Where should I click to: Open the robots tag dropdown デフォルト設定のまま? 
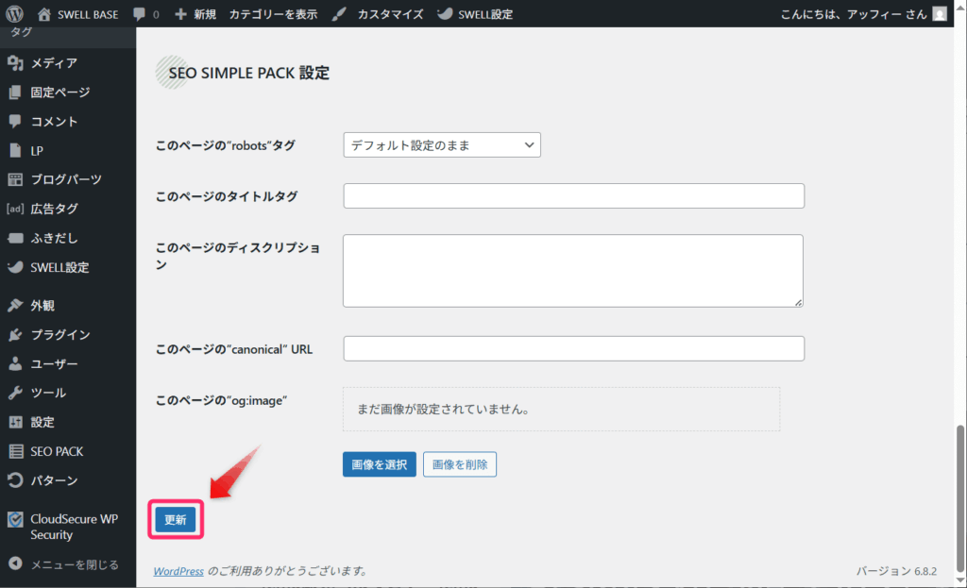coord(442,144)
